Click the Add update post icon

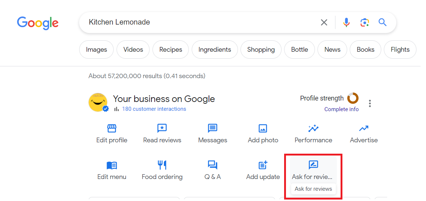tap(263, 165)
